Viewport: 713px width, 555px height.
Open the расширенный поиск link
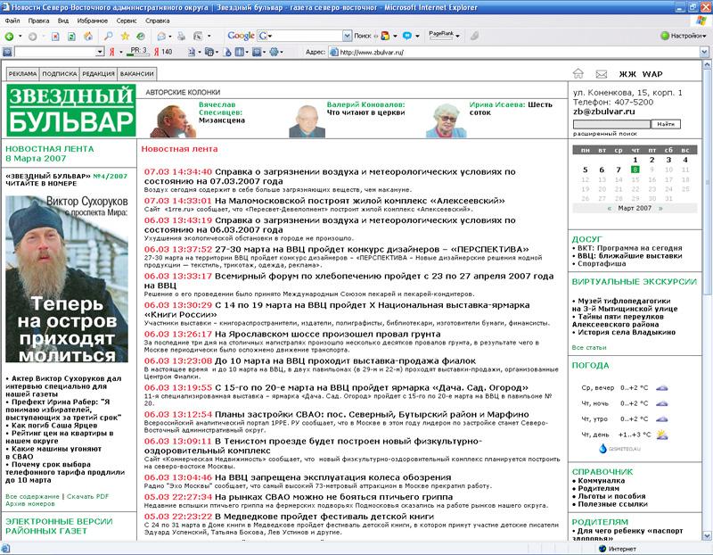click(605, 134)
